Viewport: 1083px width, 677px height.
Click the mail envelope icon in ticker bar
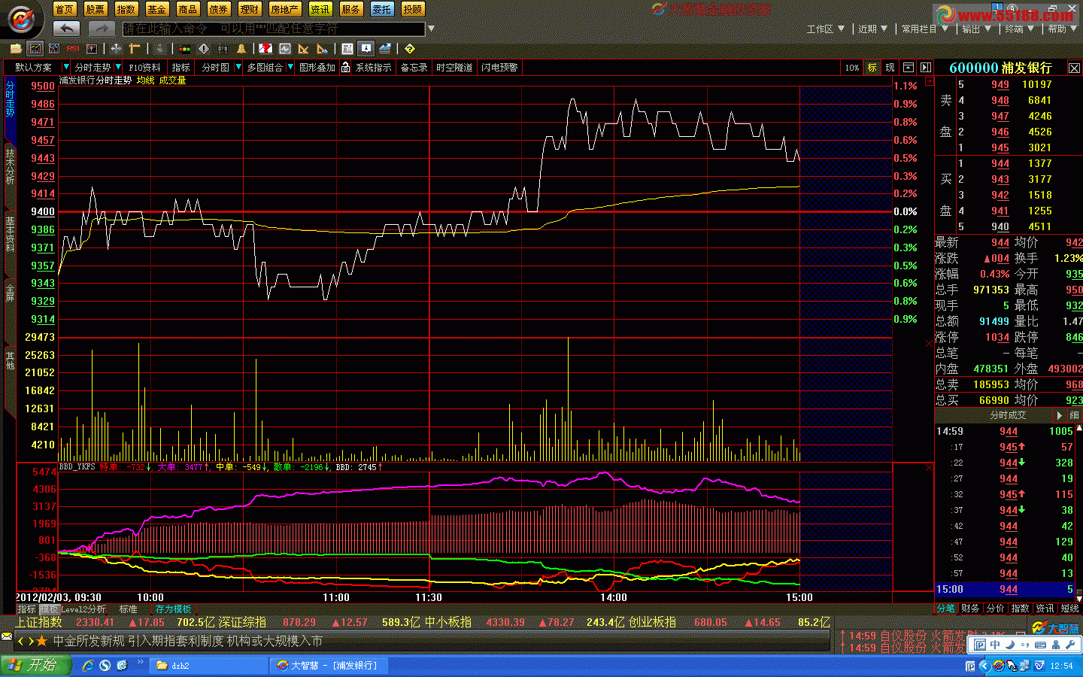(x=7, y=636)
